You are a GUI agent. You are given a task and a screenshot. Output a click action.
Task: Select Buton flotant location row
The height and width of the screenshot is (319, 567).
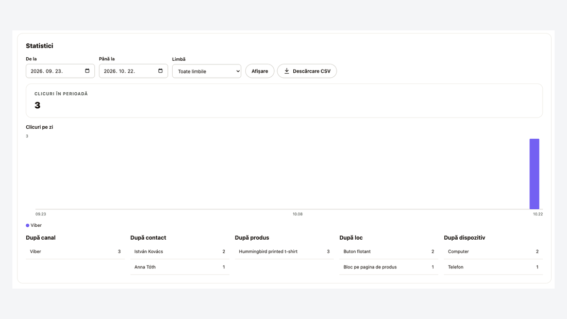tap(389, 251)
